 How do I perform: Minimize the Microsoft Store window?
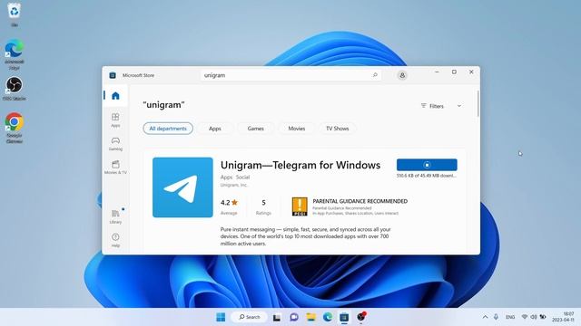(437, 72)
